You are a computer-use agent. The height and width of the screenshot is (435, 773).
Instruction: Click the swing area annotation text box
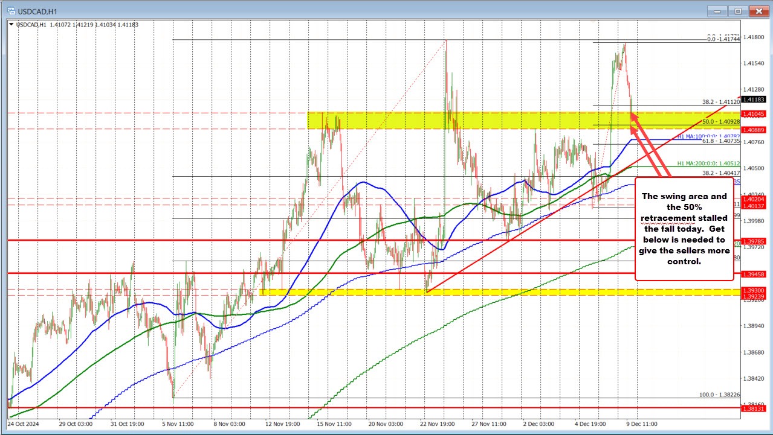[x=684, y=229]
